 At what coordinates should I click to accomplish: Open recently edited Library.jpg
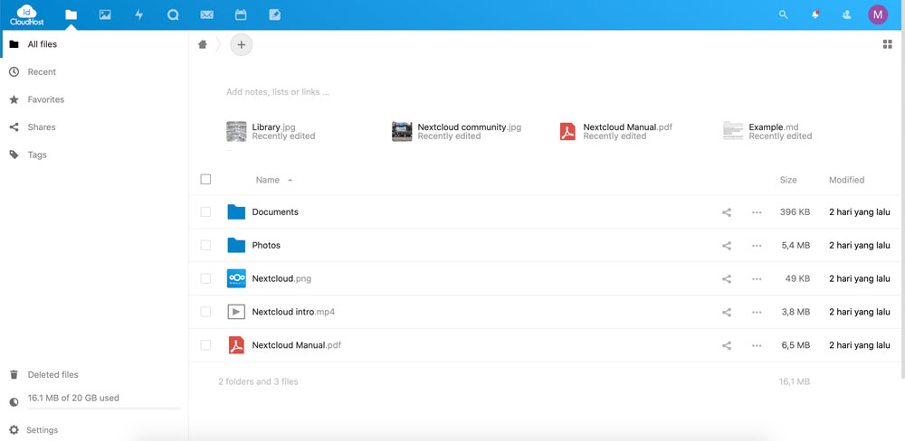click(271, 131)
